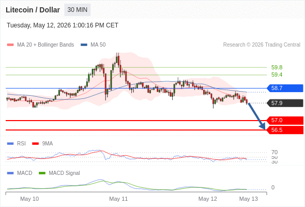Click the 59.8 resistance level label
The image size is (305, 207).
(x=277, y=67)
